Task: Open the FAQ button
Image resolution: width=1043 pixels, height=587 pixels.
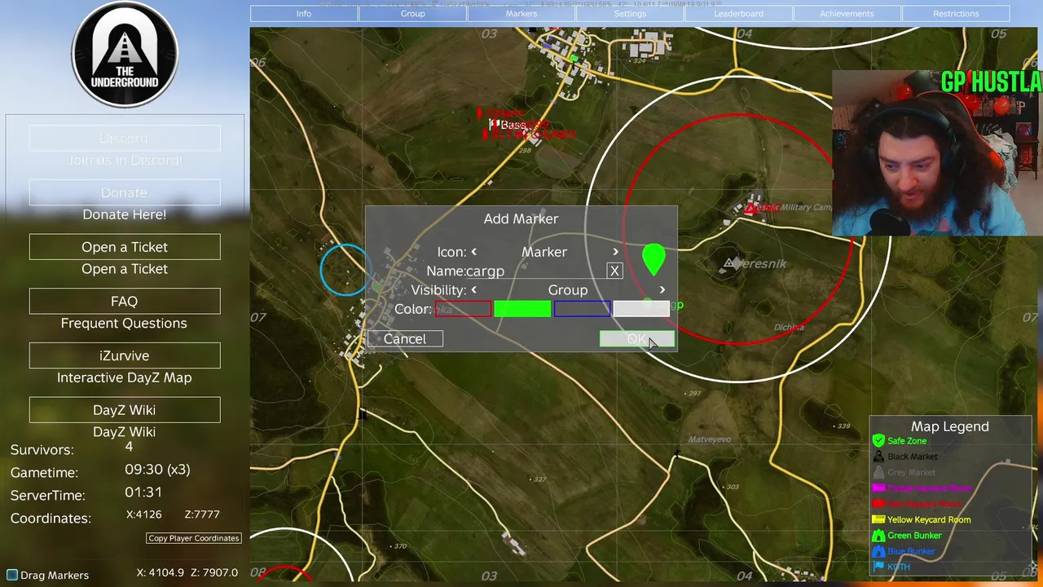Action: tap(125, 302)
